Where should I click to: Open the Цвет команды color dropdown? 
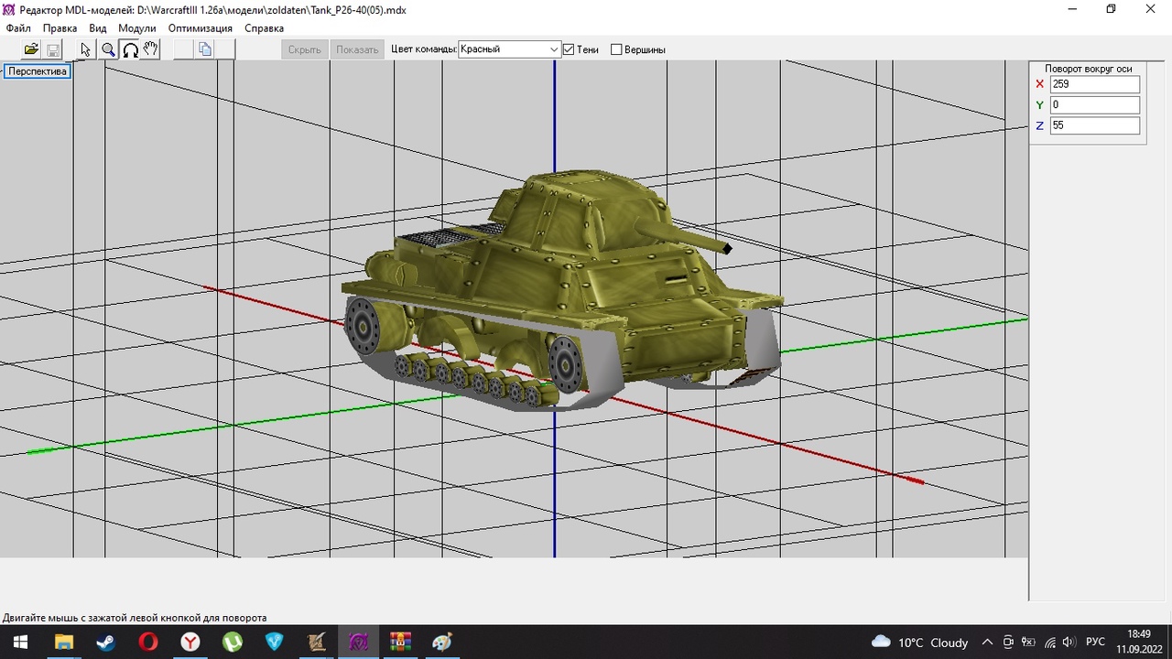coord(554,49)
